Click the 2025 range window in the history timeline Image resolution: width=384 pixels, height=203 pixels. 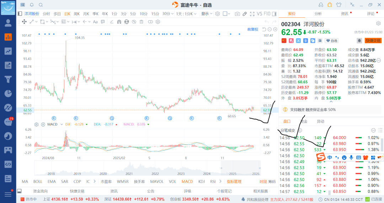240,168
